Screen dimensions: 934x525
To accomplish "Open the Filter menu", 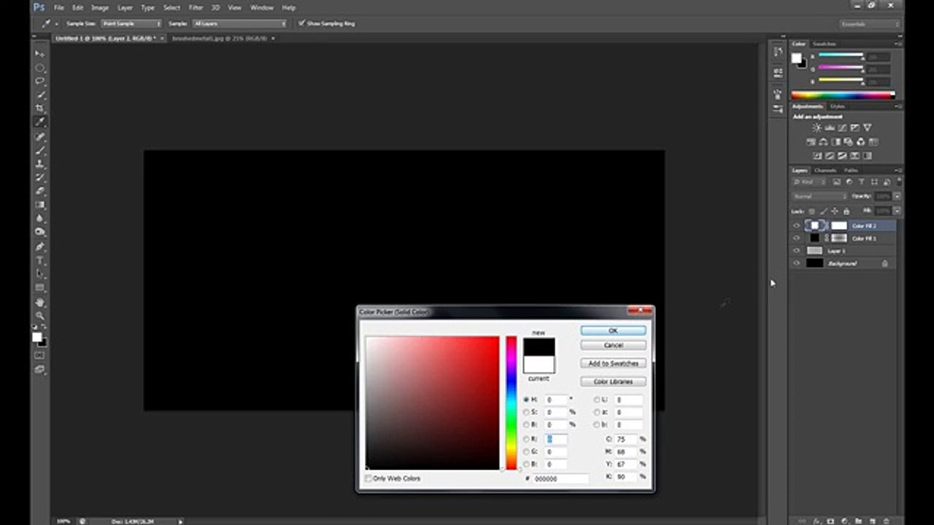I will point(196,7).
